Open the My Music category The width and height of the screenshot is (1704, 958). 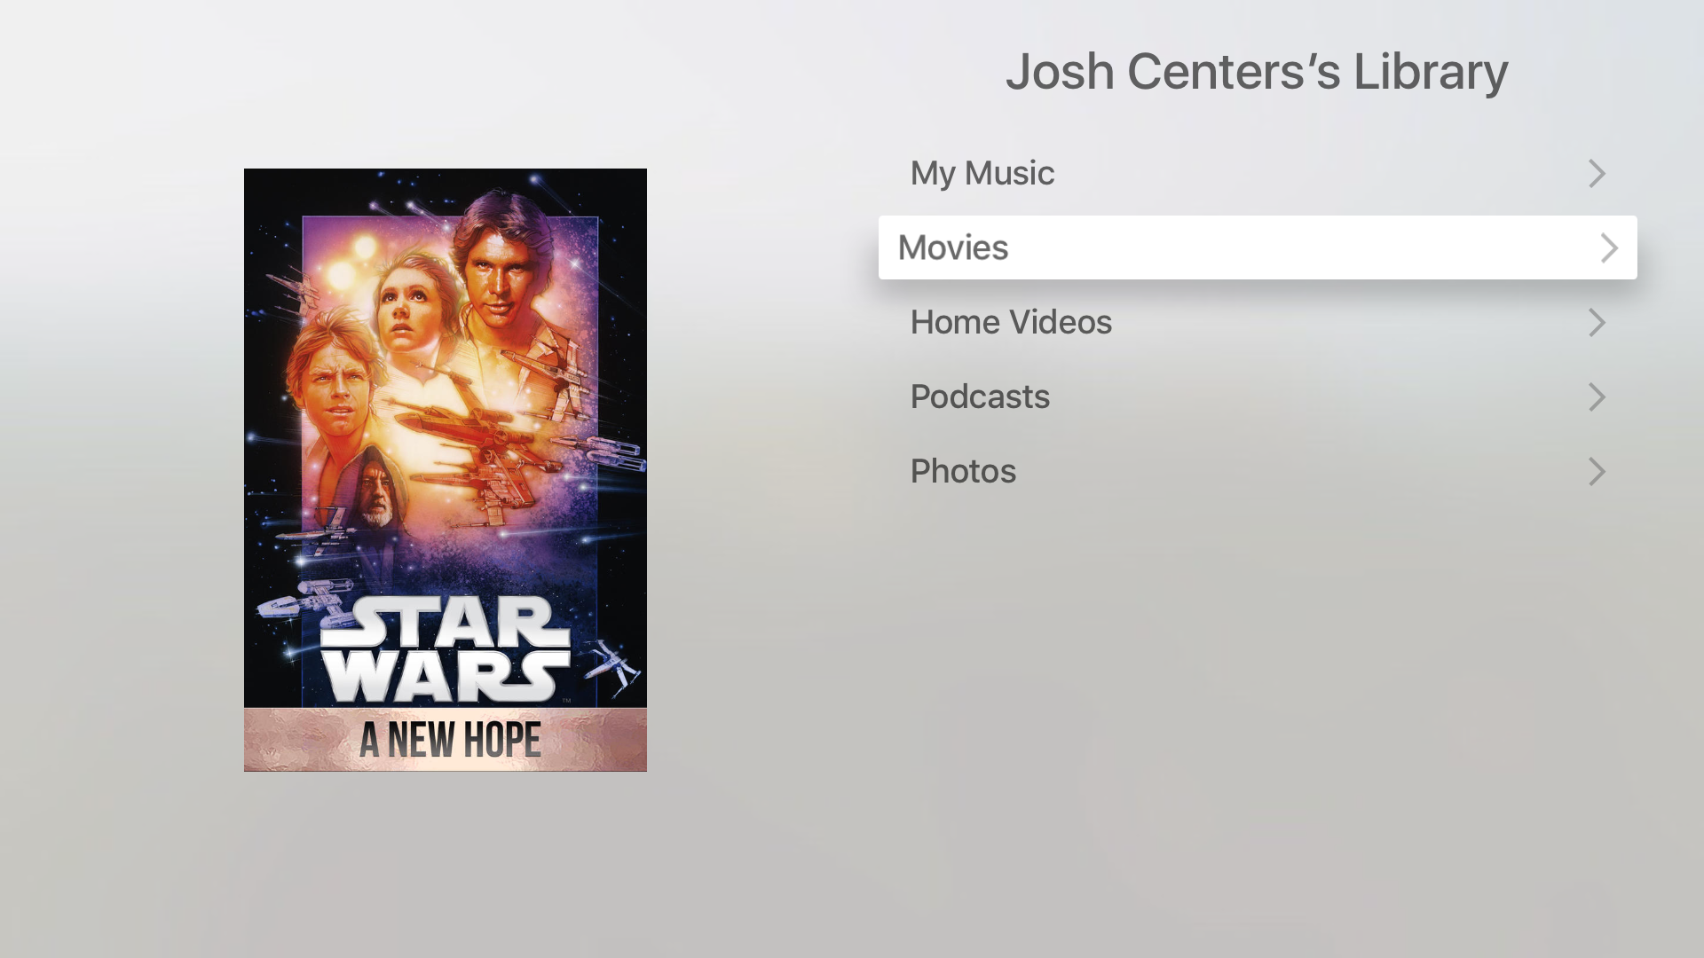pos(1258,173)
